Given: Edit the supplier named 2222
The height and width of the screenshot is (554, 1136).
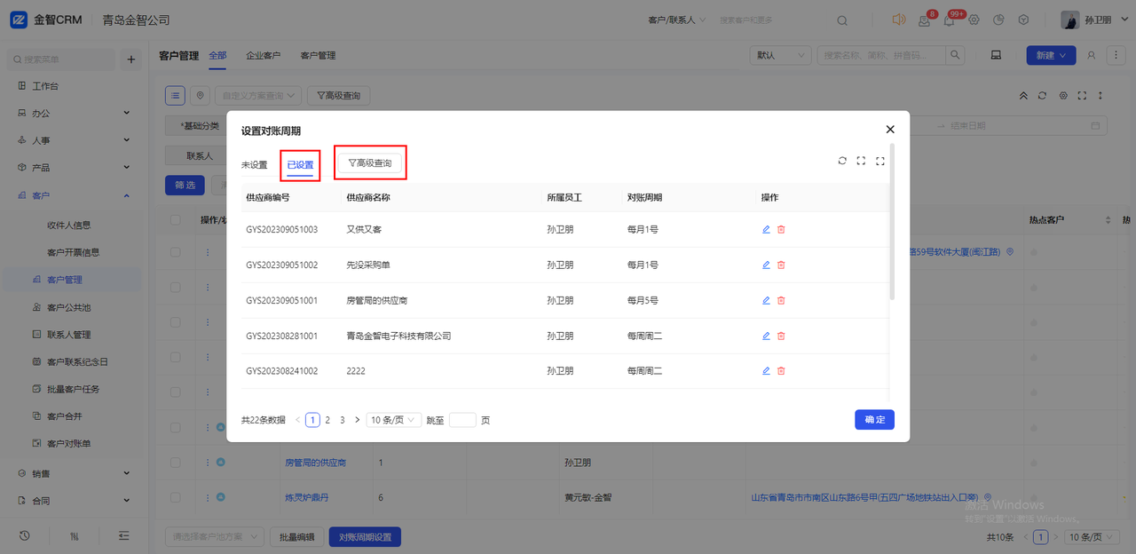Looking at the screenshot, I should click(766, 370).
